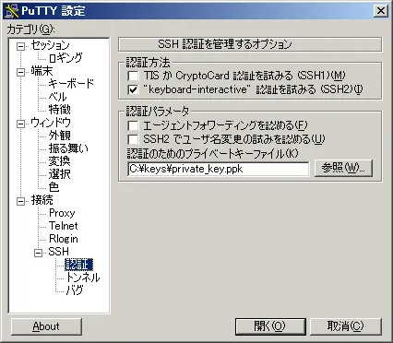Screen dimensions: 393x343
Task: Open Telnet category
Action: pyautogui.click(x=63, y=226)
